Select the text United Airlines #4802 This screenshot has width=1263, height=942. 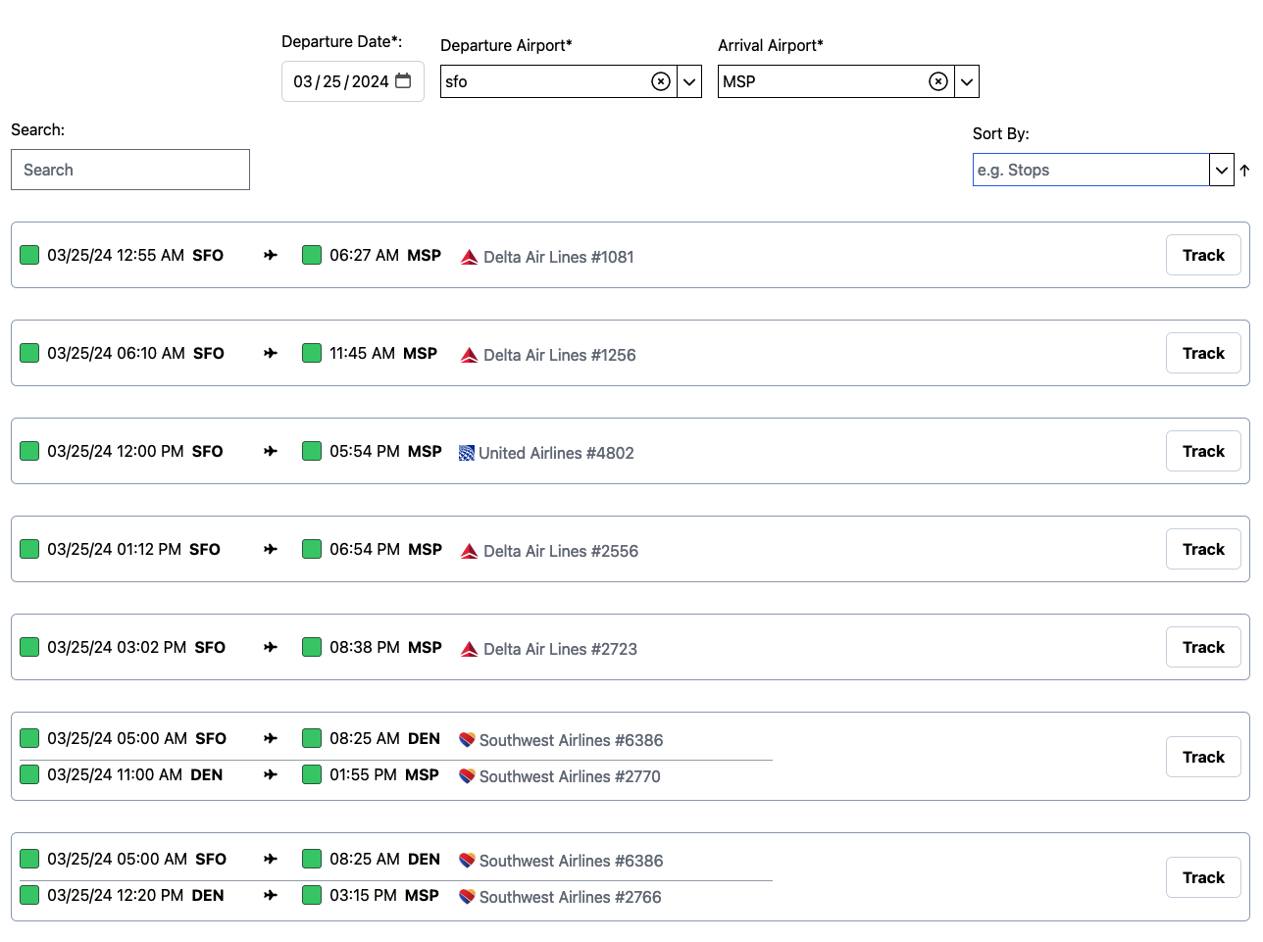556,453
